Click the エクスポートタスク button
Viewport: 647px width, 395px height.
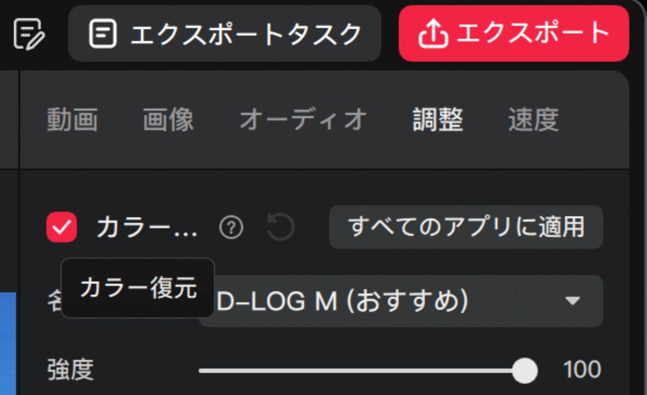(225, 33)
